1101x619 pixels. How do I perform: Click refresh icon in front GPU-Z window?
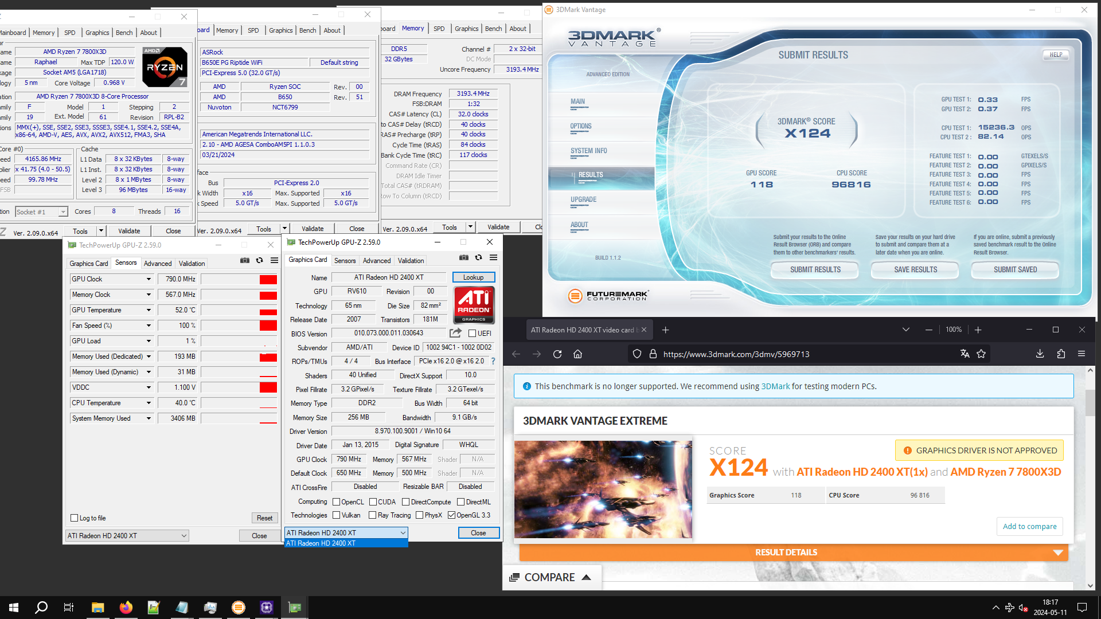(479, 258)
